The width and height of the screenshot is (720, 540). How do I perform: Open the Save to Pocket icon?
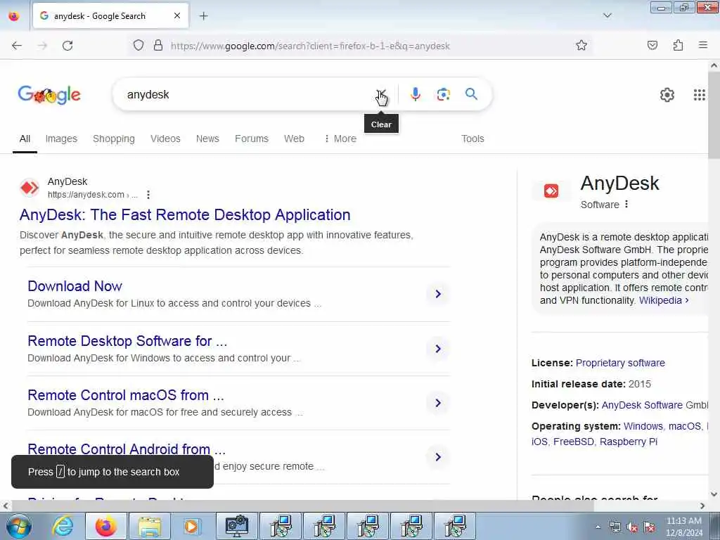coord(652,45)
